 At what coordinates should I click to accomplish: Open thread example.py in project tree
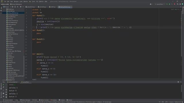(x=13, y=43)
